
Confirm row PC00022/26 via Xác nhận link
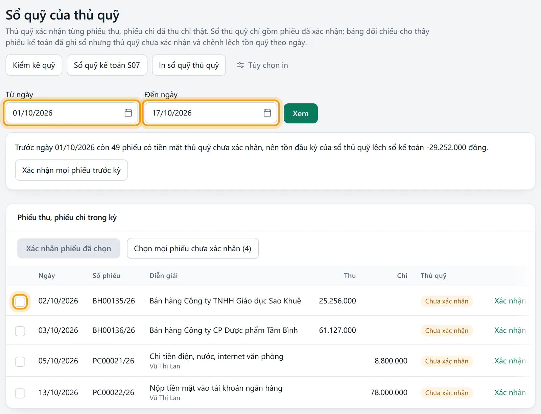(510, 392)
